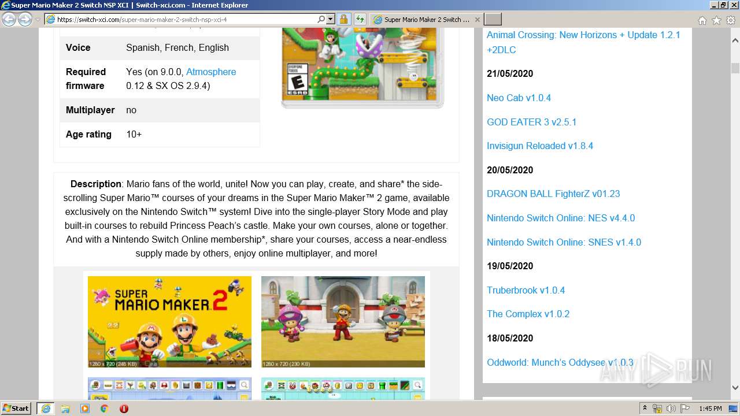740x416 pixels.
Task: Open the IE Tools gear icon
Action: pyautogui.click(x=731, y=20)
